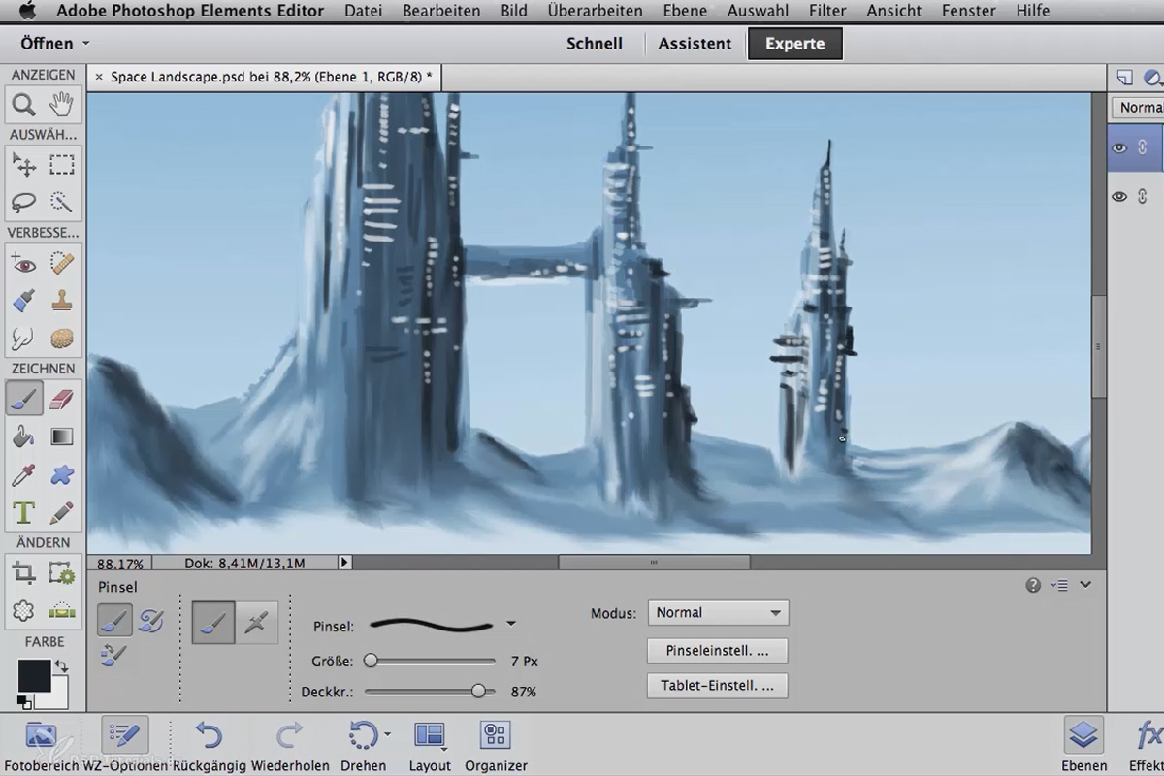Open the foreground color swatch
The width and height of the screenshot is (1164, 776).
pos(34,676)
